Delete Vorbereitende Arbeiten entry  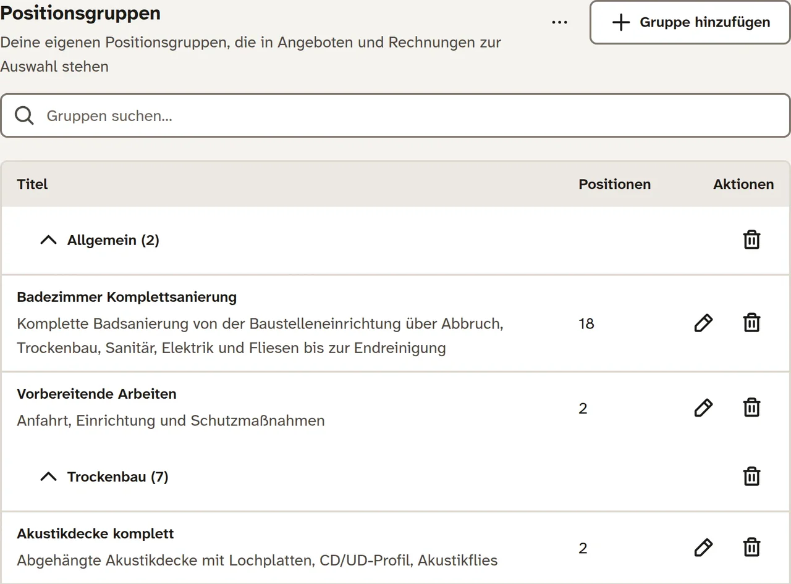pyautogui.click(x=751, y=407)
